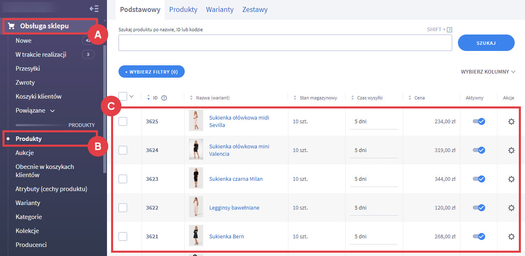Switch to the Zestawy tab
Image resolution: width=525 pixels, height=256 pixels.
coord(255,9)
